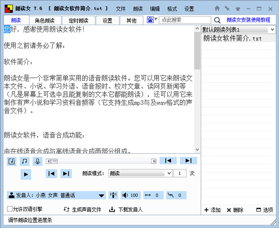Screen dimensions: 279x228
Task: Click the 点此搜索 search field
Action: (x=185, y=20)
